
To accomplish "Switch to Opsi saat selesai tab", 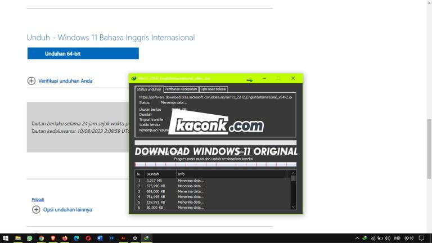I will (213, 89).
